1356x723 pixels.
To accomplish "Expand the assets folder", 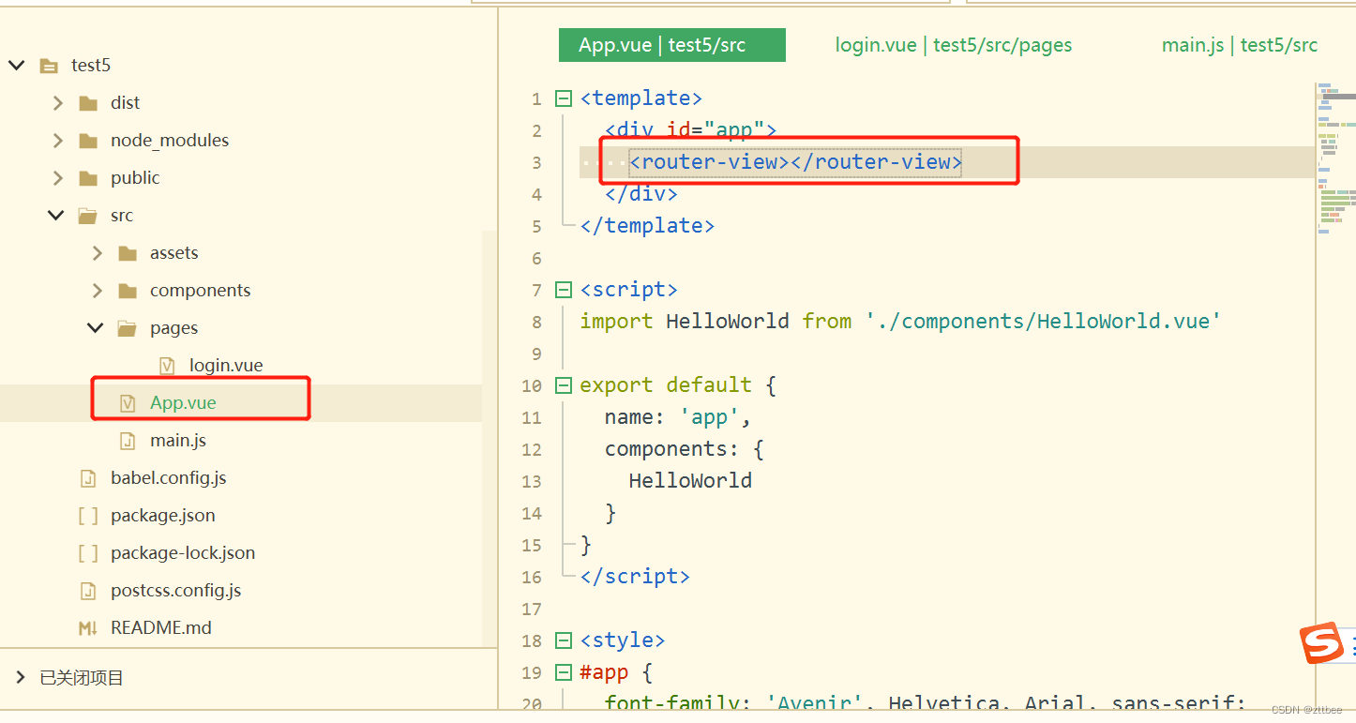I will pyautogui.click(x=97, y=252).
